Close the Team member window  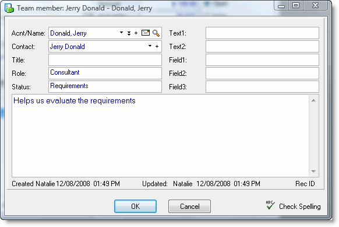click(x=316, y=5)
